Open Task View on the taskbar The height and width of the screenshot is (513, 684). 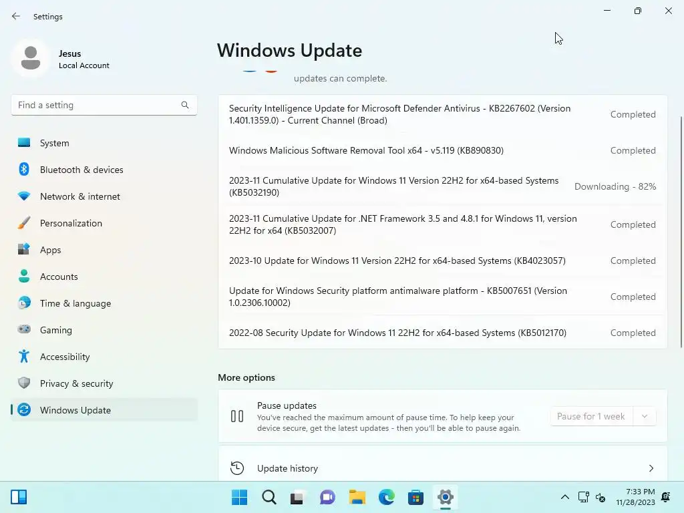tap(297, 497)
